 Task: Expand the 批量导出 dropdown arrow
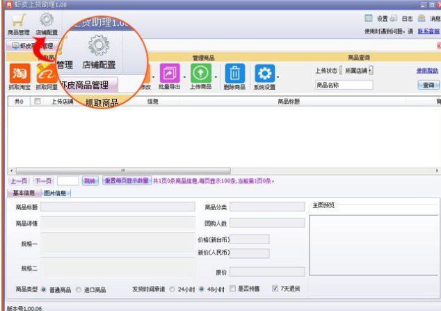[x=184, y=77]
